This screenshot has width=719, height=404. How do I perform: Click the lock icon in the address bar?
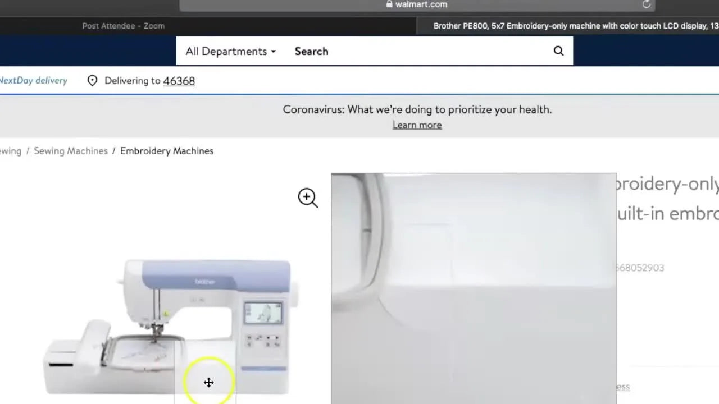[x=389, y=4]
